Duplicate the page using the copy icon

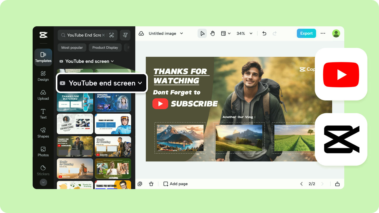(x=140, y=184)
